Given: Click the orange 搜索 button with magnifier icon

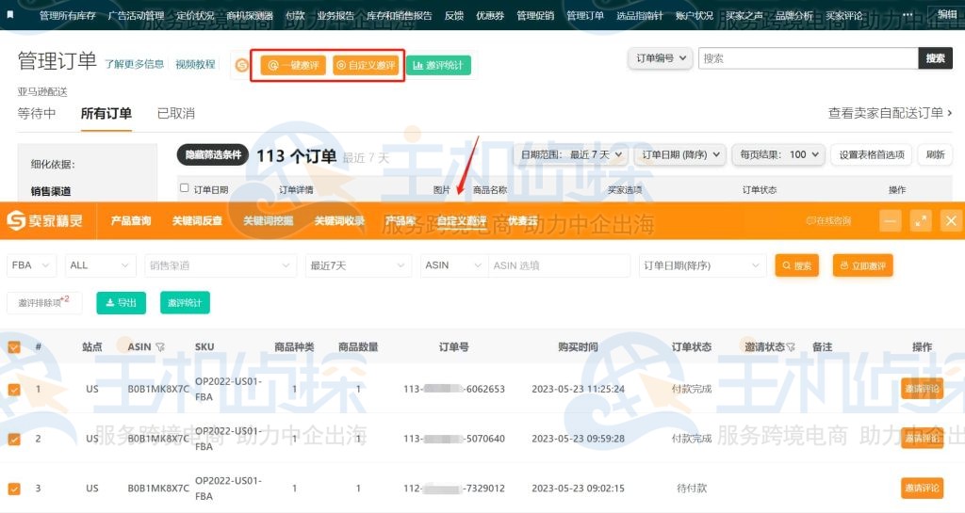Looking at the screenshot, I should click(796, 265).
